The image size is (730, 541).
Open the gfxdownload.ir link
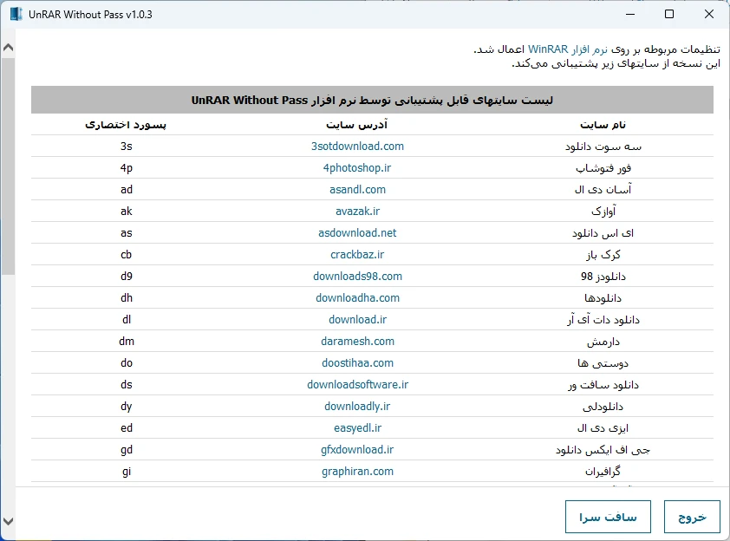coord(357,450)
